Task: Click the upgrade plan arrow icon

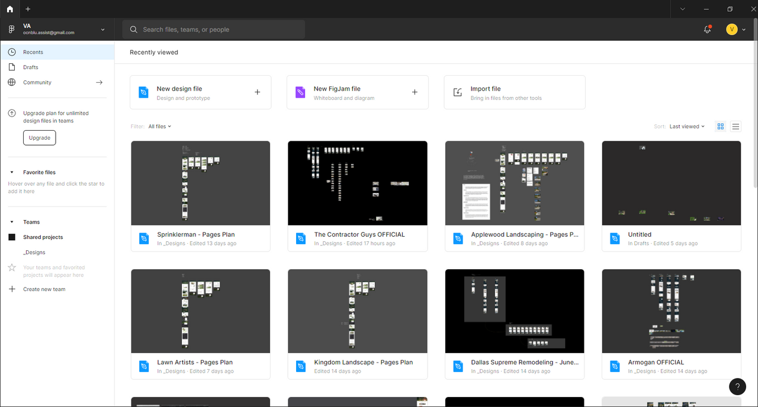Action: click(x=12, y=113)
